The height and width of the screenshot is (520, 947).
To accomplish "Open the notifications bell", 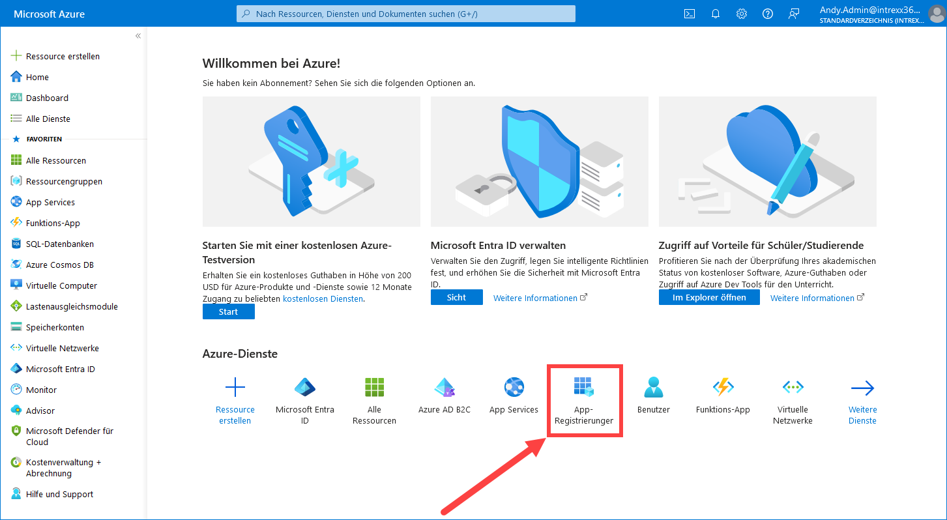I will [x=716, y=14].
